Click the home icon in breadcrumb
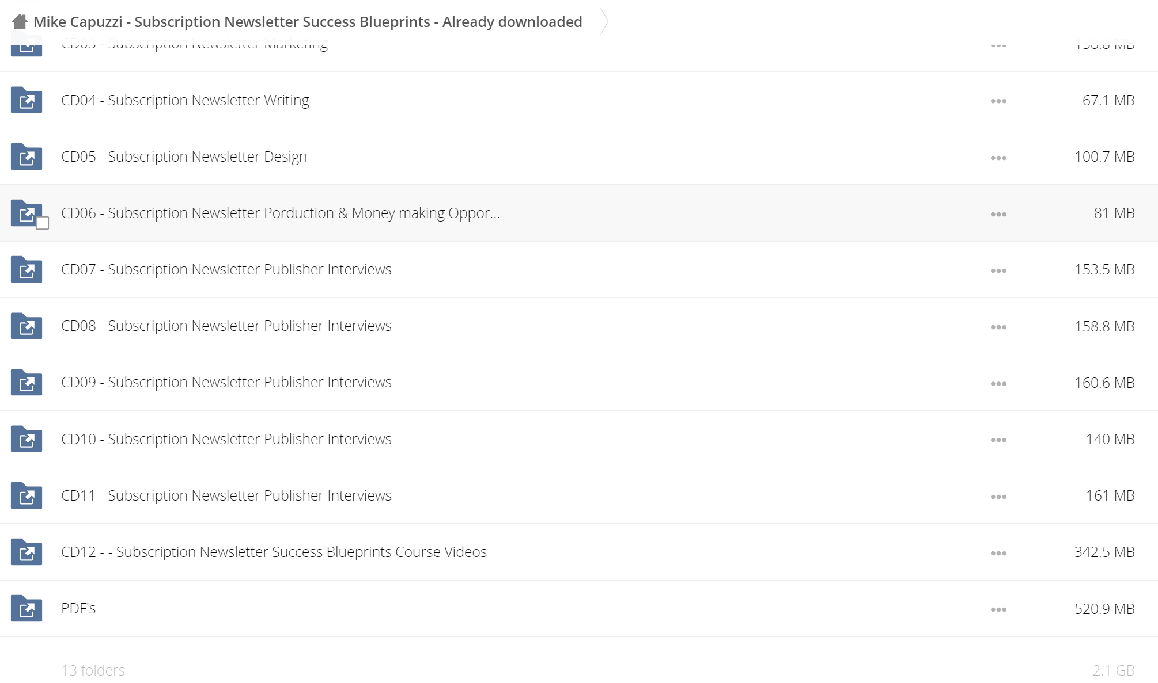Viewport: 1158px width, 683px height. tap(20, 22)
